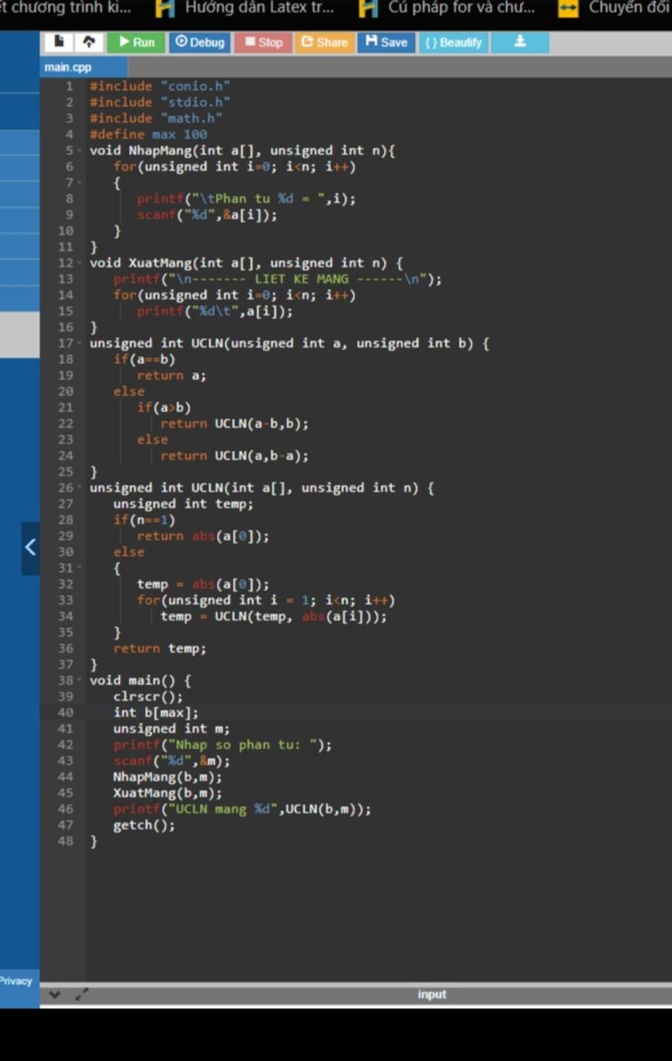Save the source file
The height and width of the screenshot is (1061, 672).
pos(387,42)
